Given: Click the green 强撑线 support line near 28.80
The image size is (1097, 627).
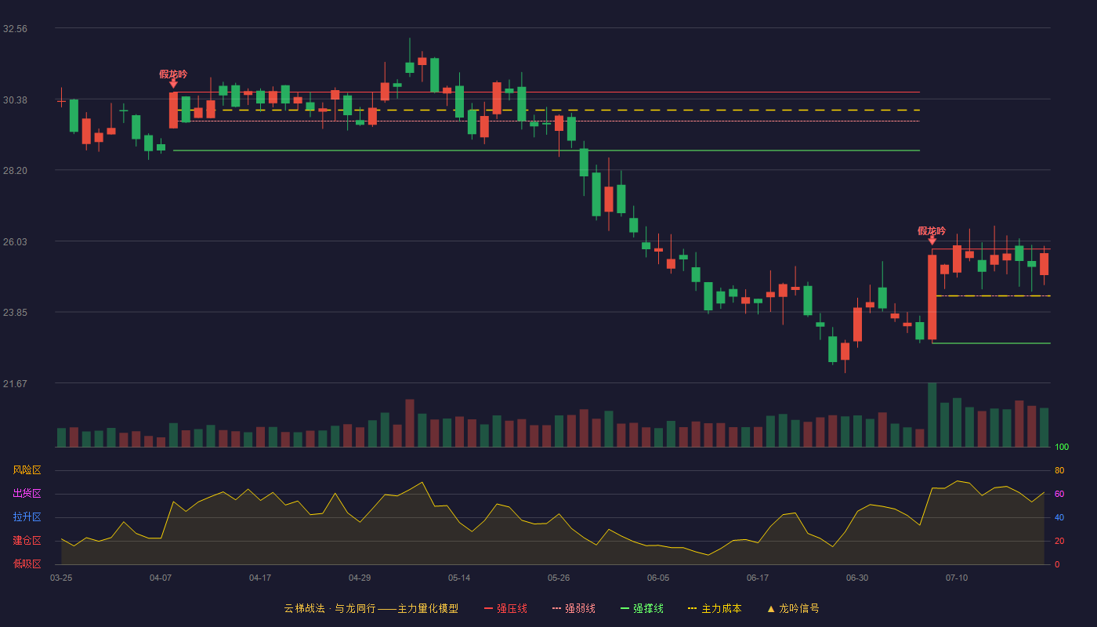Looking at the screenshot, I should tap(546, 150).
